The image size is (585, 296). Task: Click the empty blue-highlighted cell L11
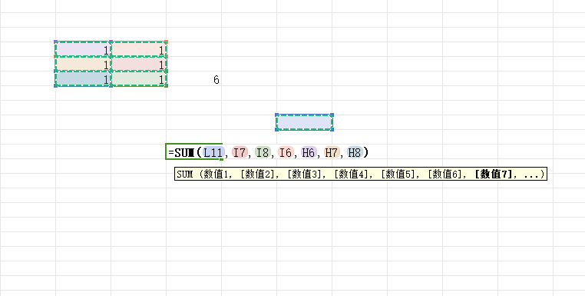coord(305,122)
